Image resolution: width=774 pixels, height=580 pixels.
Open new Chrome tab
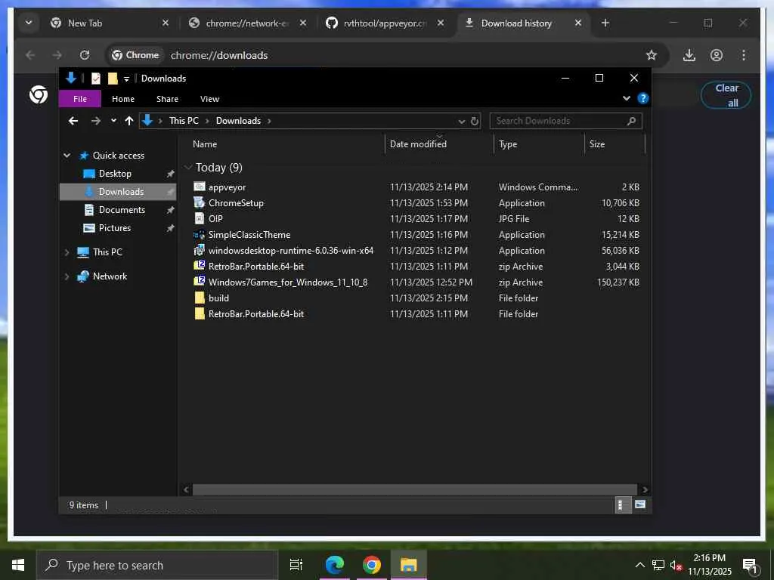[x=605, y=23]
